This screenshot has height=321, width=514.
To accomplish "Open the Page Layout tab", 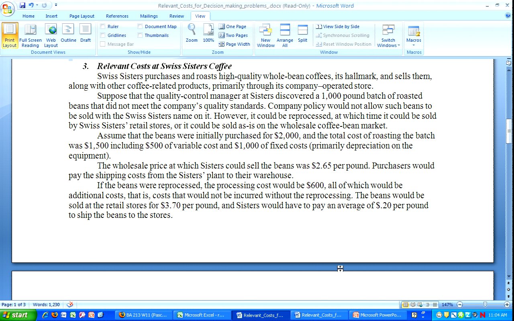I will [x=82, y=16].
